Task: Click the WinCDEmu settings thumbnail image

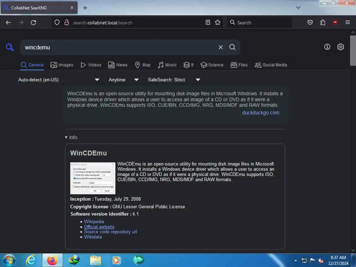Action: pos(92,178)
